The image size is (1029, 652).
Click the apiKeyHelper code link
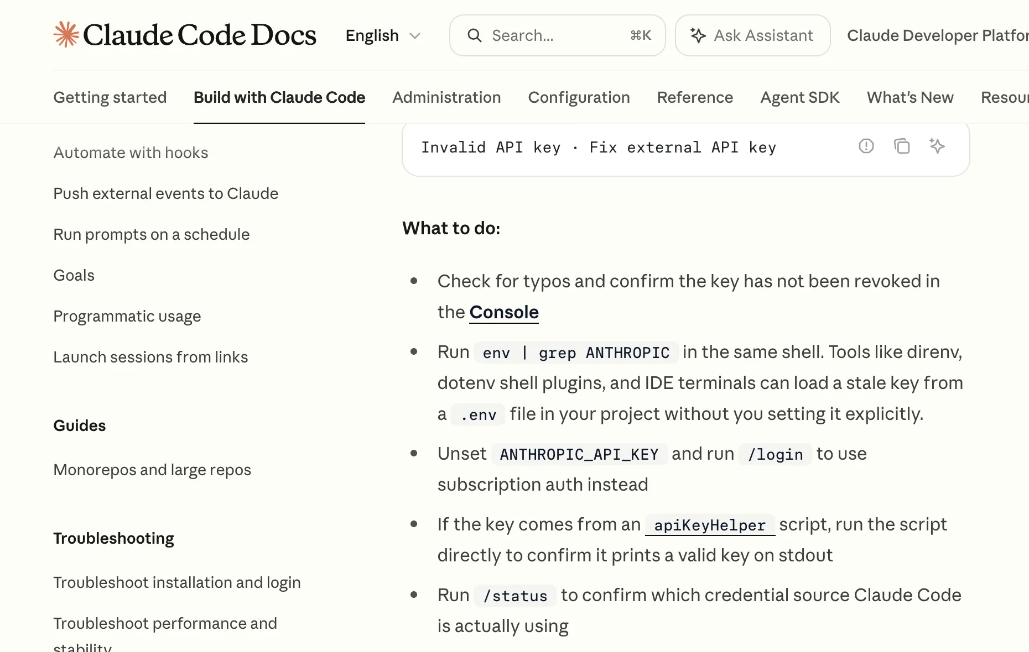(x=710, y=525)
